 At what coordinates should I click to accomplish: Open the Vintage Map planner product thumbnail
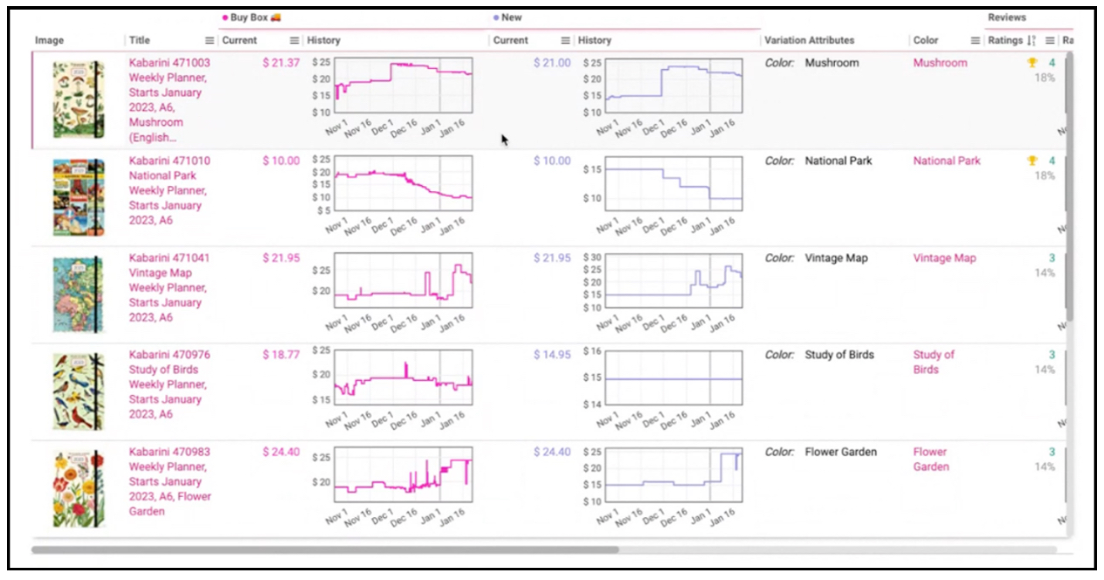(79, 294)
